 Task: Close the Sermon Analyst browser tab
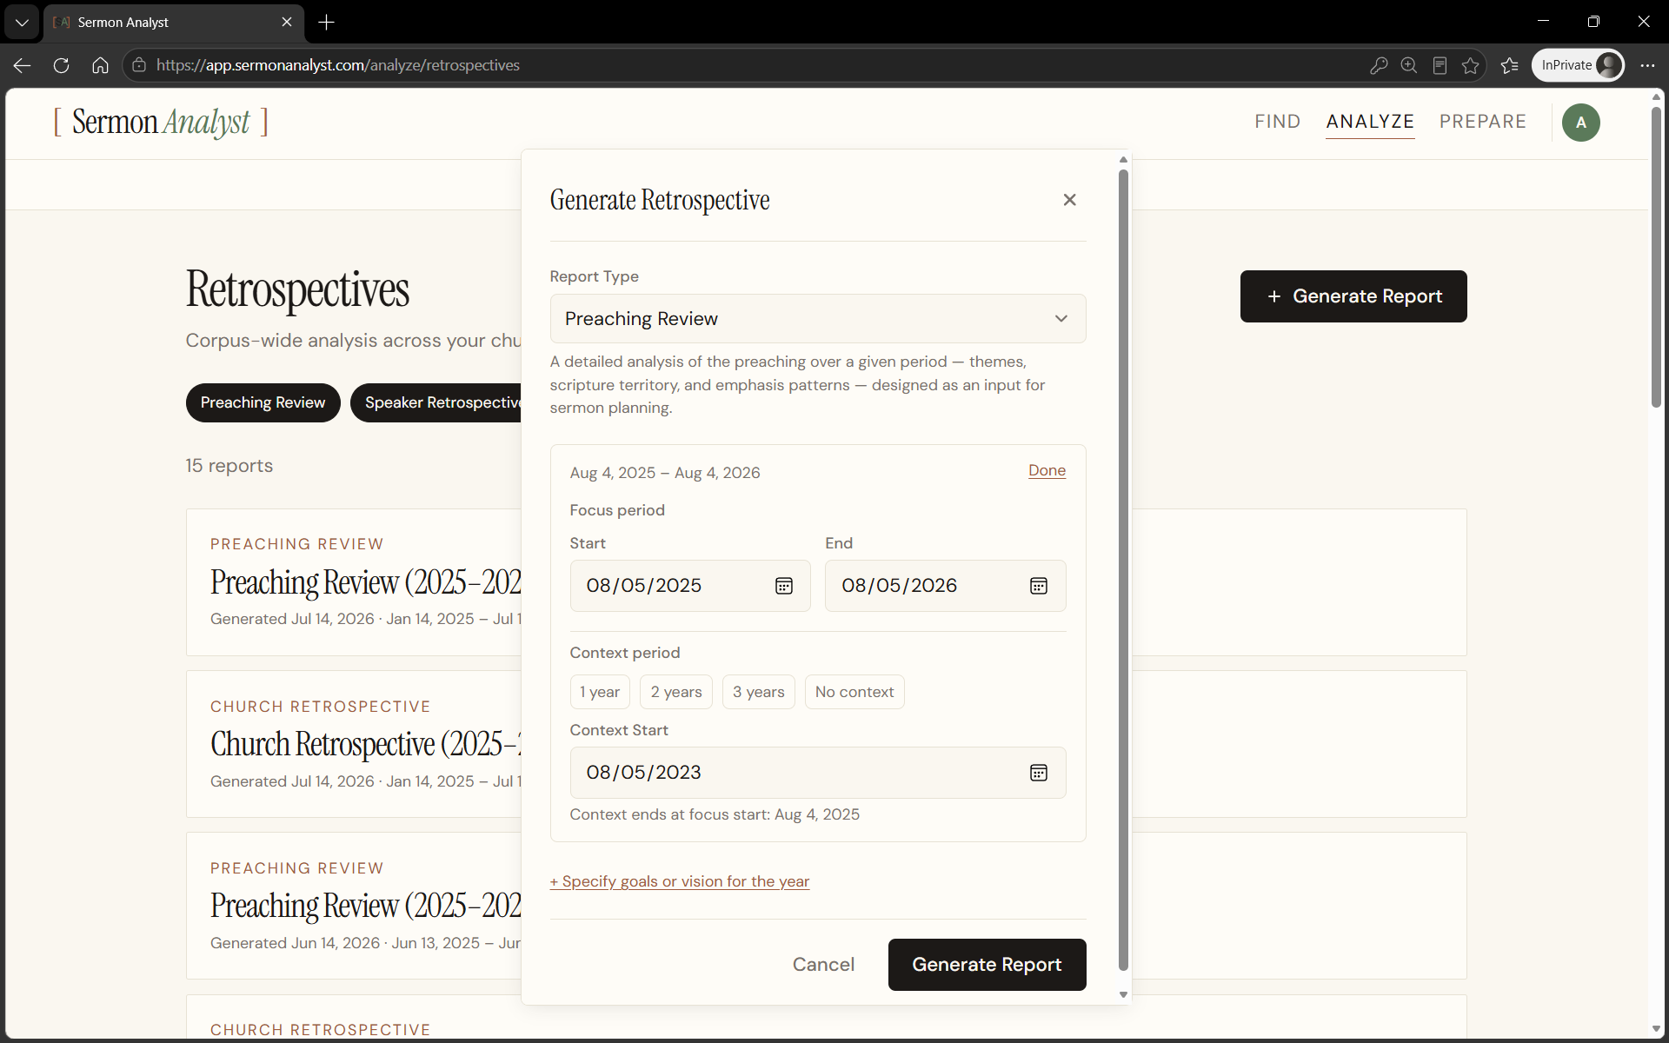(287, 23)
